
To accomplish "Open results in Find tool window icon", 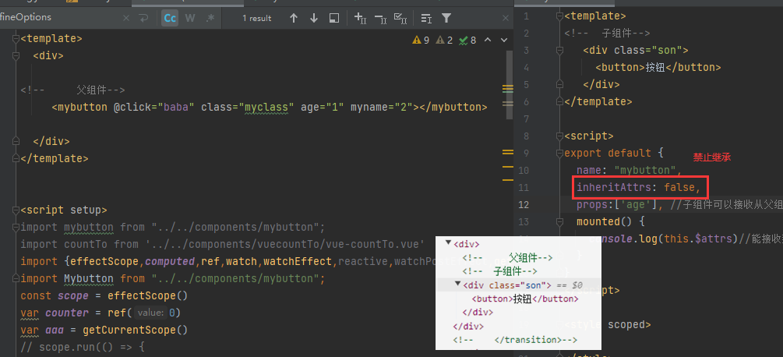I will tap(334, 18).
